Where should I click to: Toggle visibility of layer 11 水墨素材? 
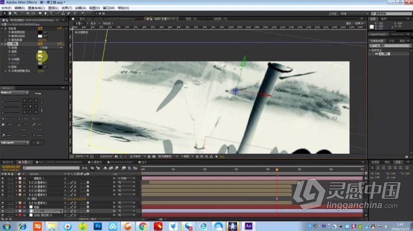pyautogui.click(x=3, y=182)
